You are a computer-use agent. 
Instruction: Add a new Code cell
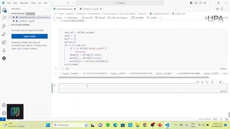click(57, 18)
